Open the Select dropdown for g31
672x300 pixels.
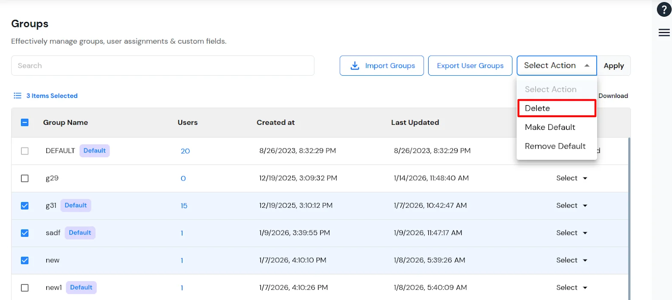(x=571, y=206)
